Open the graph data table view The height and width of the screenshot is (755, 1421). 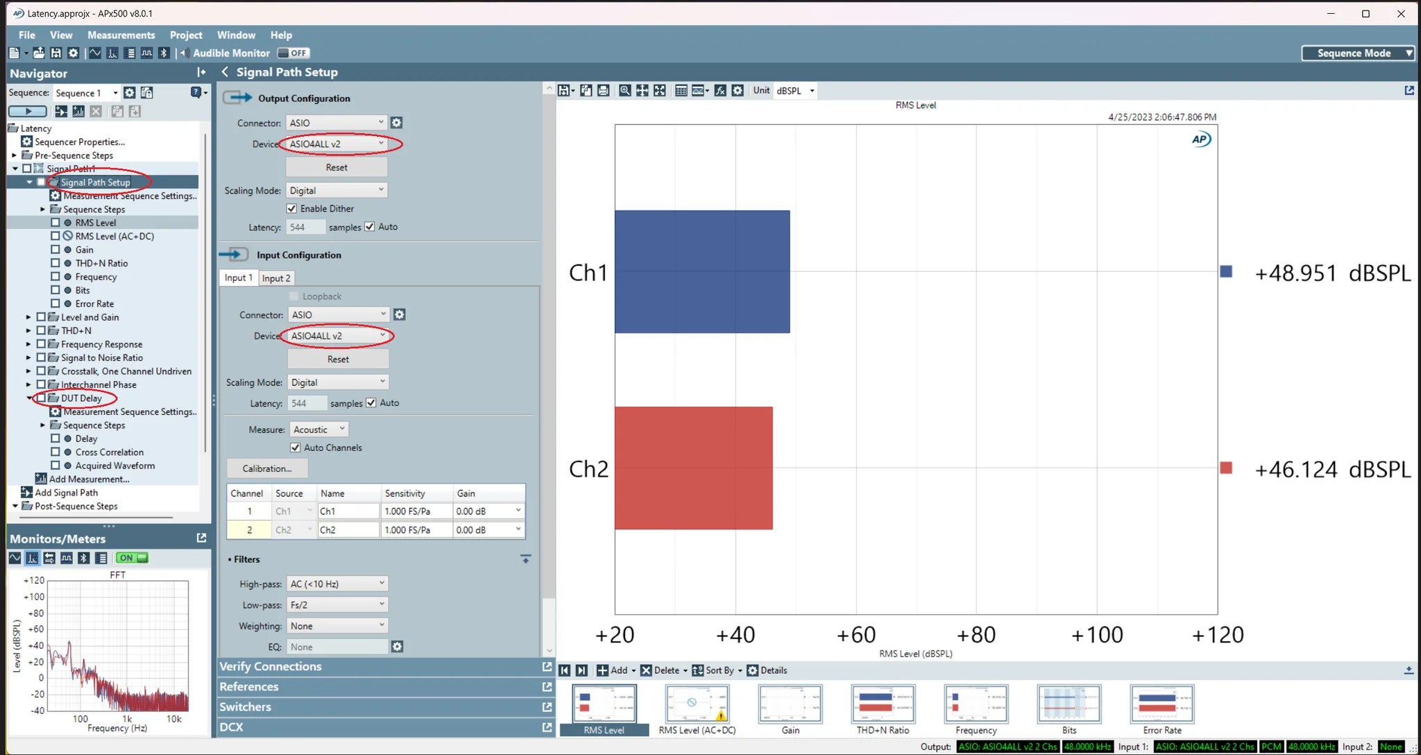click(x=681, y=90)
